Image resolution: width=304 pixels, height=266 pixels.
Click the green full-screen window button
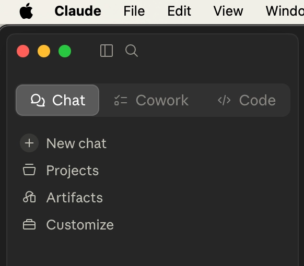tap(65, 51)
